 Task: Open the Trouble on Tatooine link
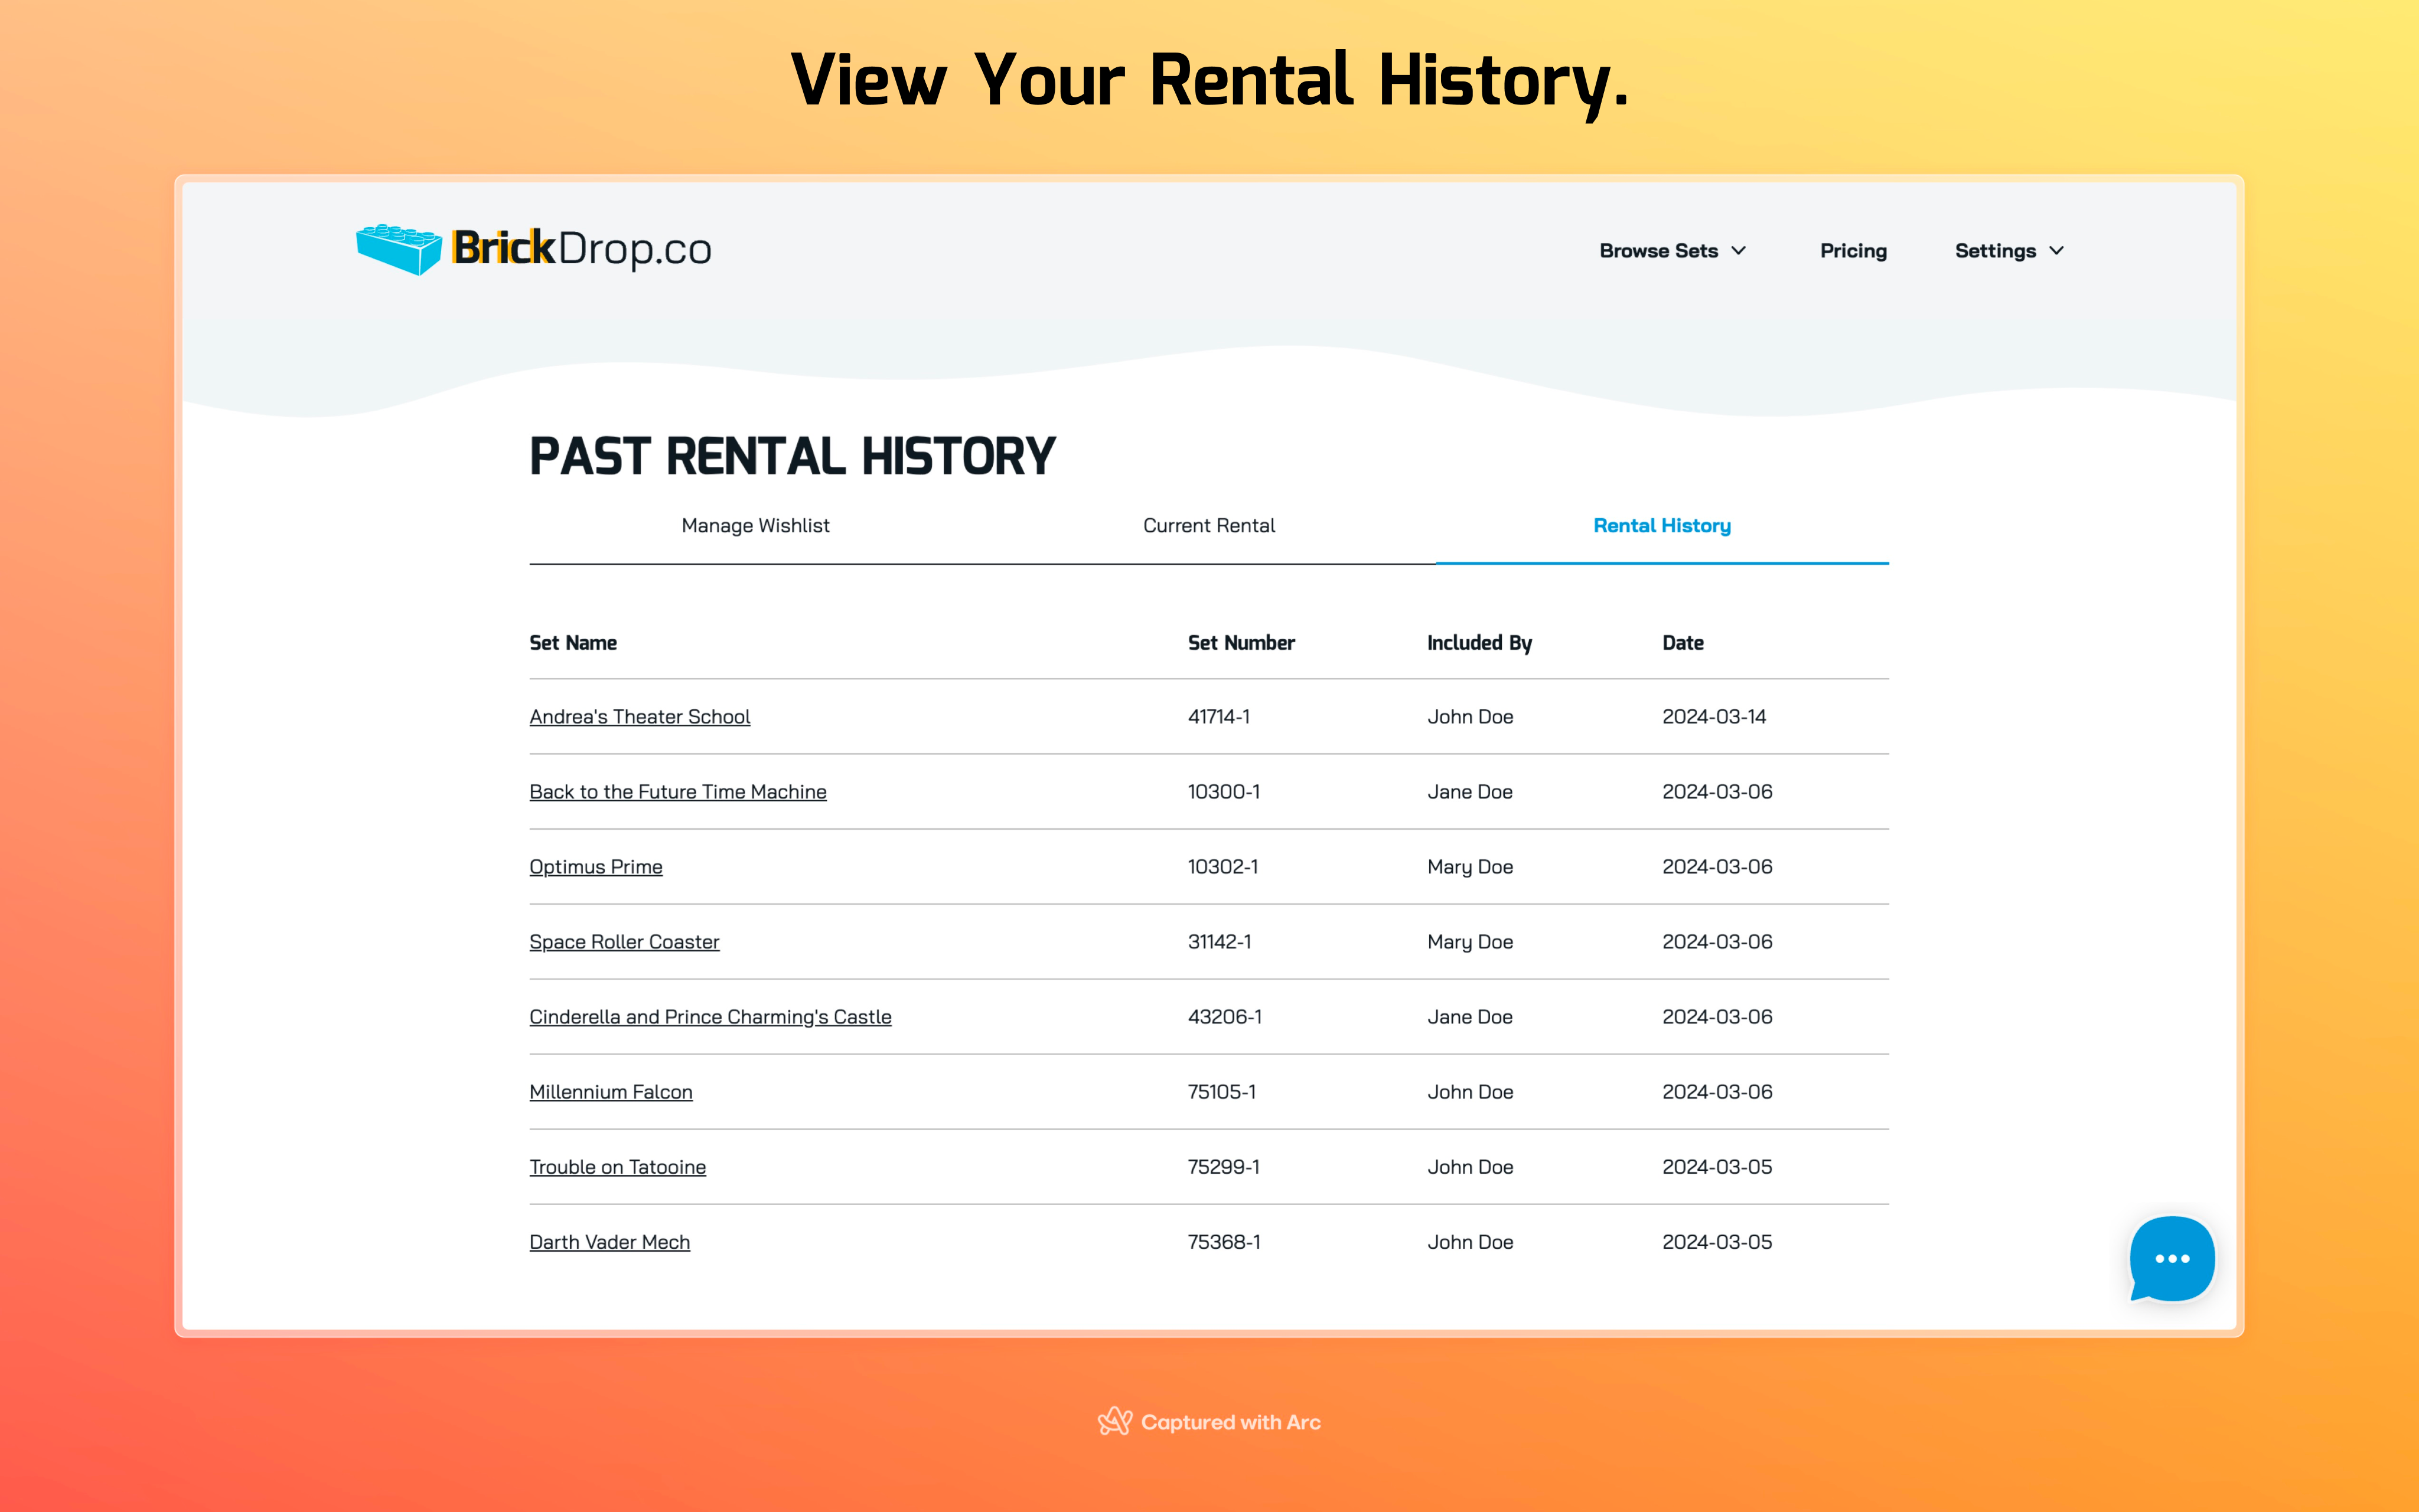tap(617, 1167)
